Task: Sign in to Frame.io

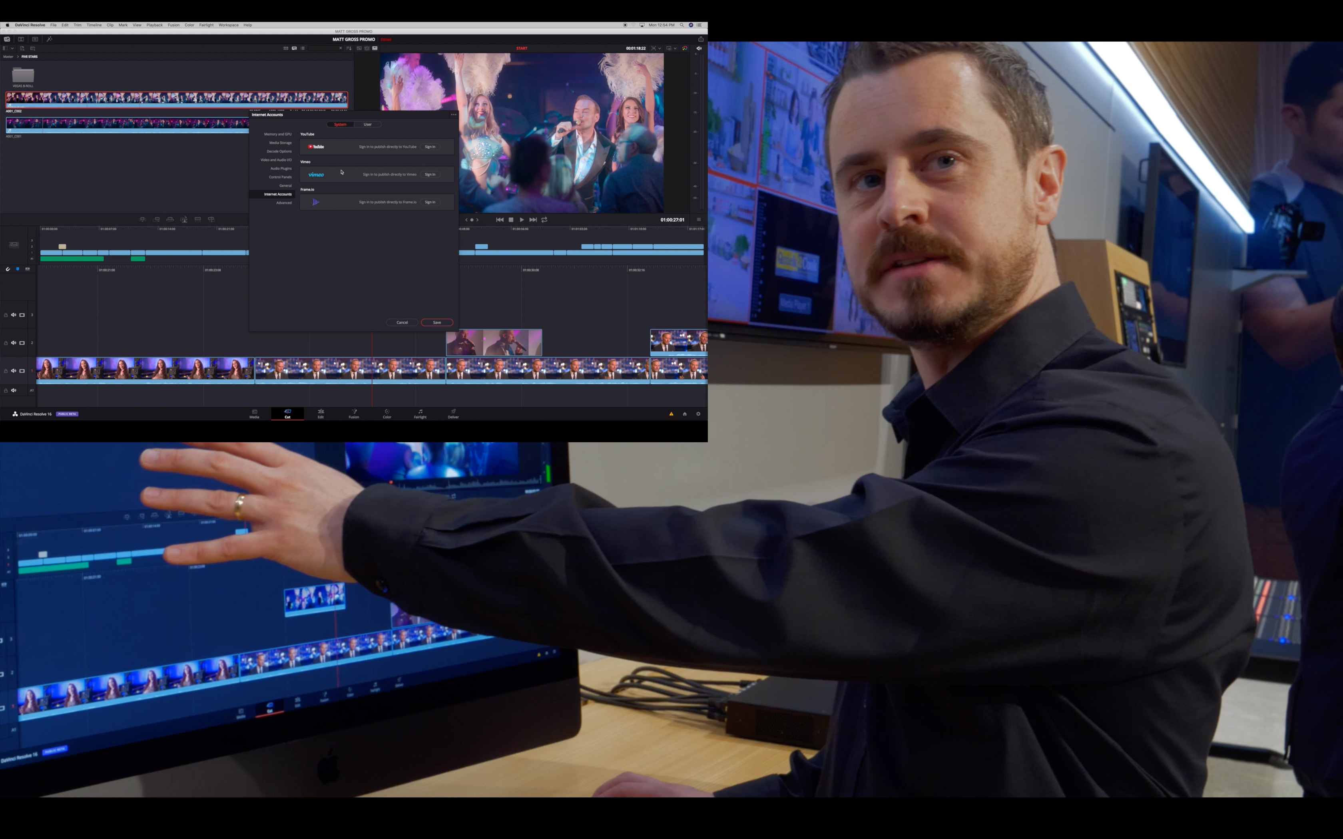Action: point(430,202)
